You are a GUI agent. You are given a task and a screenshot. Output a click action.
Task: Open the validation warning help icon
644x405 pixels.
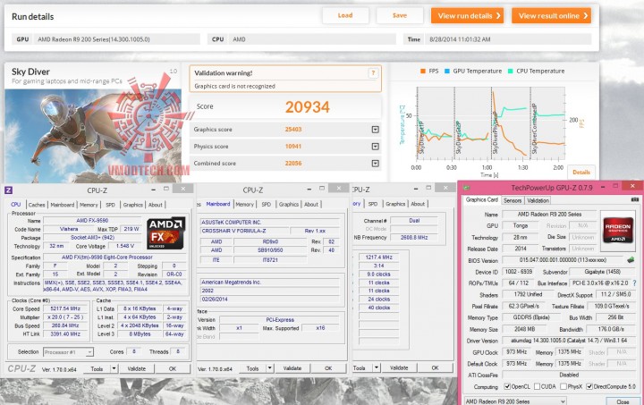click(x=373, y=73)
